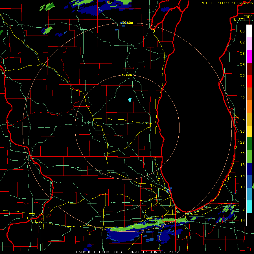
Task: Select the dark green legend swatch
Action: point(249,144)
